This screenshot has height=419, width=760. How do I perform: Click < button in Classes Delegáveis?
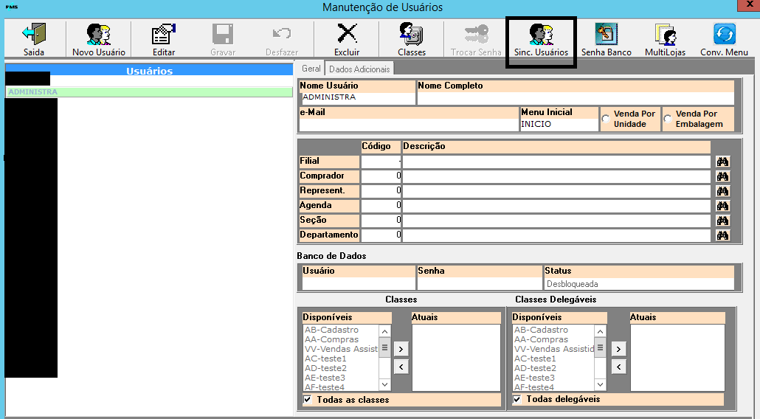pyautogui.click(x=618, y=367)
